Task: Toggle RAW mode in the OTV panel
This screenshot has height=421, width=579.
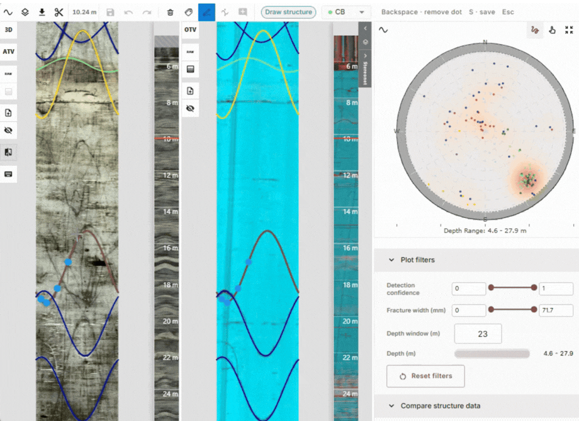Action: [190, 52]
